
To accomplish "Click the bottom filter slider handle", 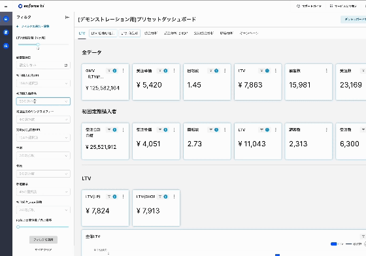I will (18, 227).
